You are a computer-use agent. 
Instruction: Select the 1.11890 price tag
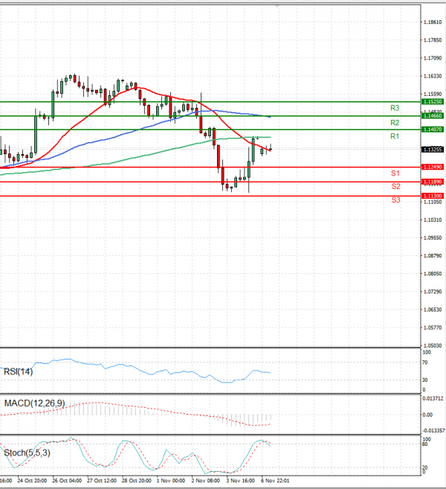[x=433, y=182]
